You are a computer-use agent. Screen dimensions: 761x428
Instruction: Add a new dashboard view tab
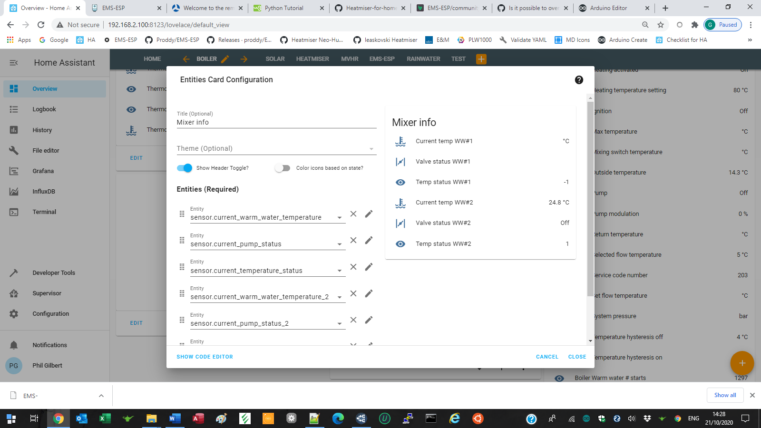pos(481,59)
